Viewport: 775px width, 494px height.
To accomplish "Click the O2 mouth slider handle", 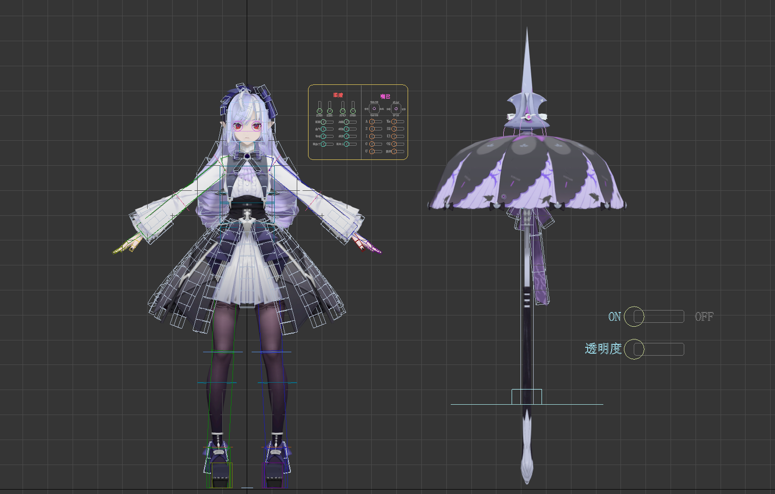I will [394, 144].
